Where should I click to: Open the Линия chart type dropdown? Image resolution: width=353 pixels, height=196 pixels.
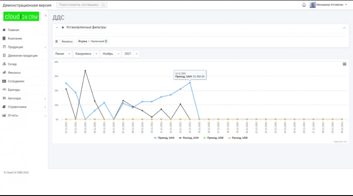click(62, 54)
